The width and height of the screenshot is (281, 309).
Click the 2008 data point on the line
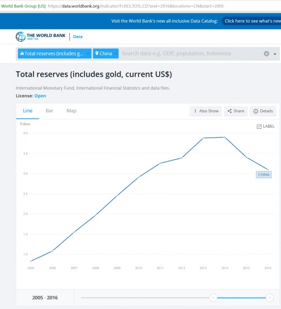[x=96, y=215]
